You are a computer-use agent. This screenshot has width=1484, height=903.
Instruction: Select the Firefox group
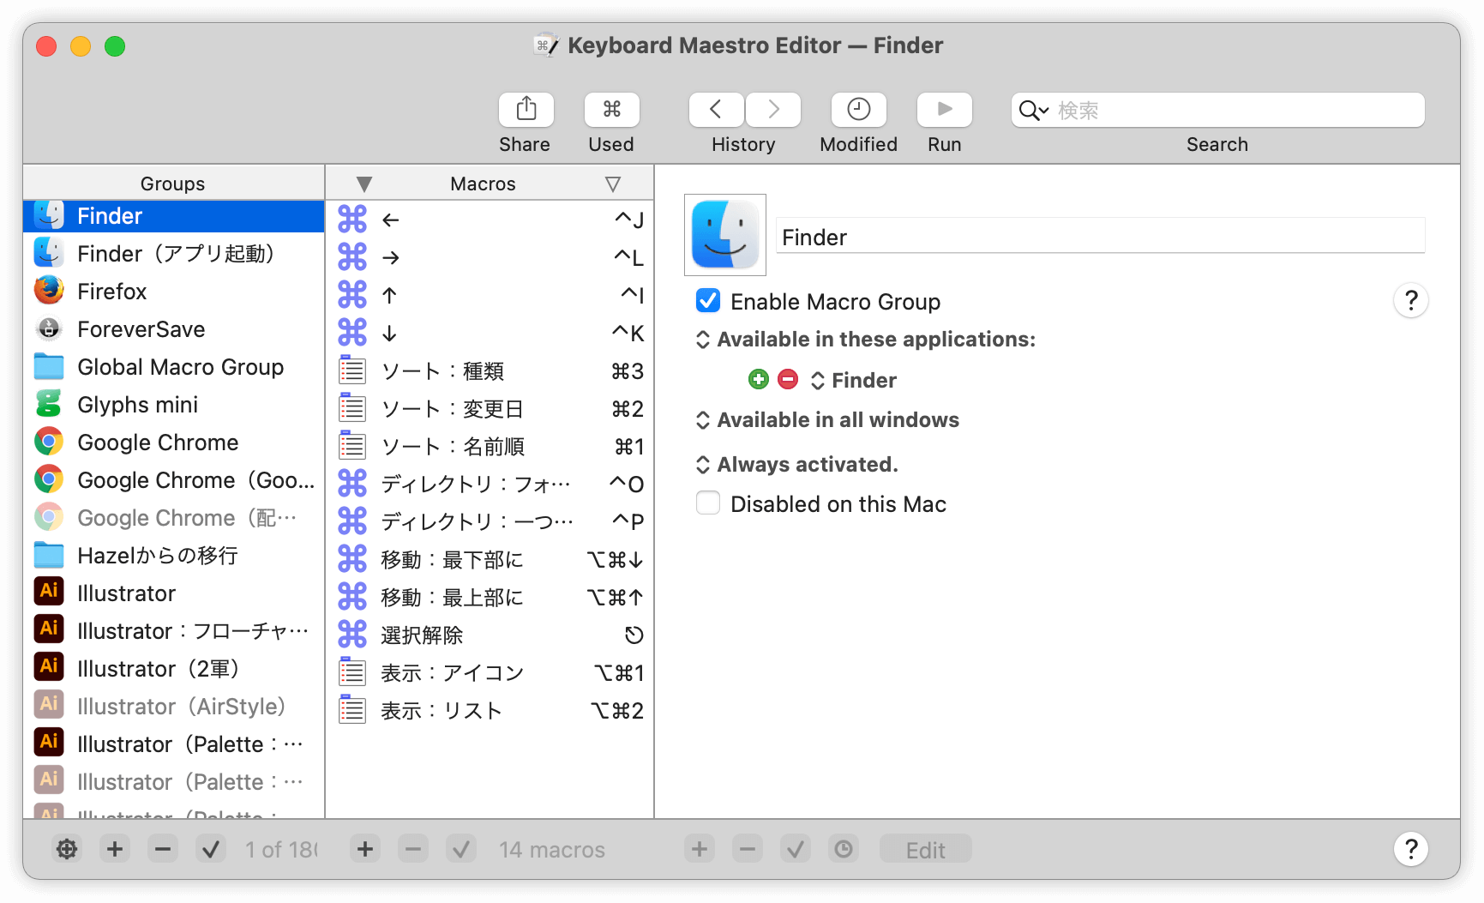pyautogui.click(x=174, y=292)
